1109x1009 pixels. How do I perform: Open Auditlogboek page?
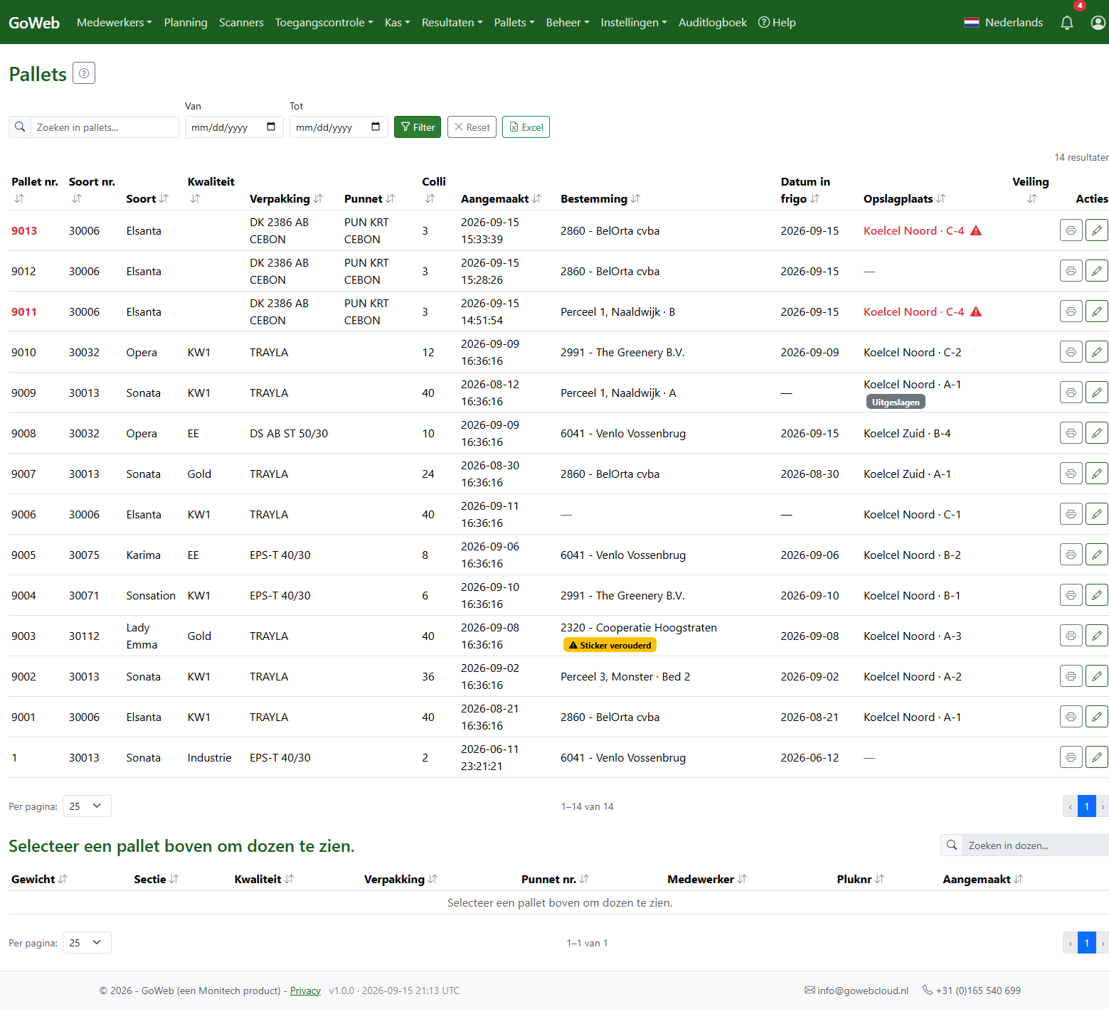pyautogui.click(x=713, y=23)
